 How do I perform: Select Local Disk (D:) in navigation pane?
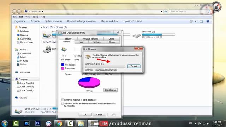27,87
